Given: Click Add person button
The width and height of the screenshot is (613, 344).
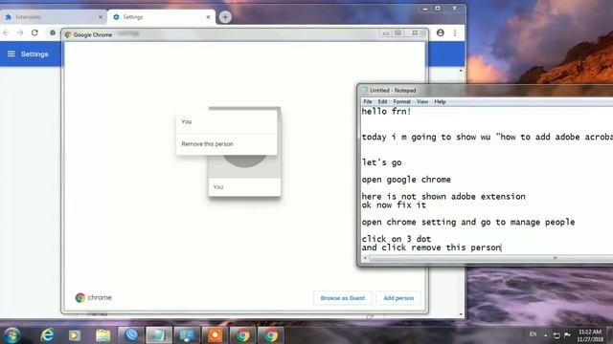Looking at the screenshot, I should (x=398, y=298).
